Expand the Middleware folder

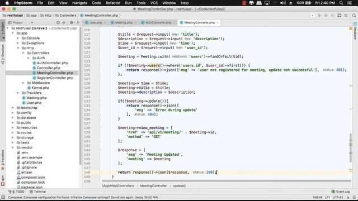(x=23, y=83)
